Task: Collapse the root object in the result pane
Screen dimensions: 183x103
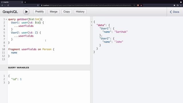Action: [91, 22]
